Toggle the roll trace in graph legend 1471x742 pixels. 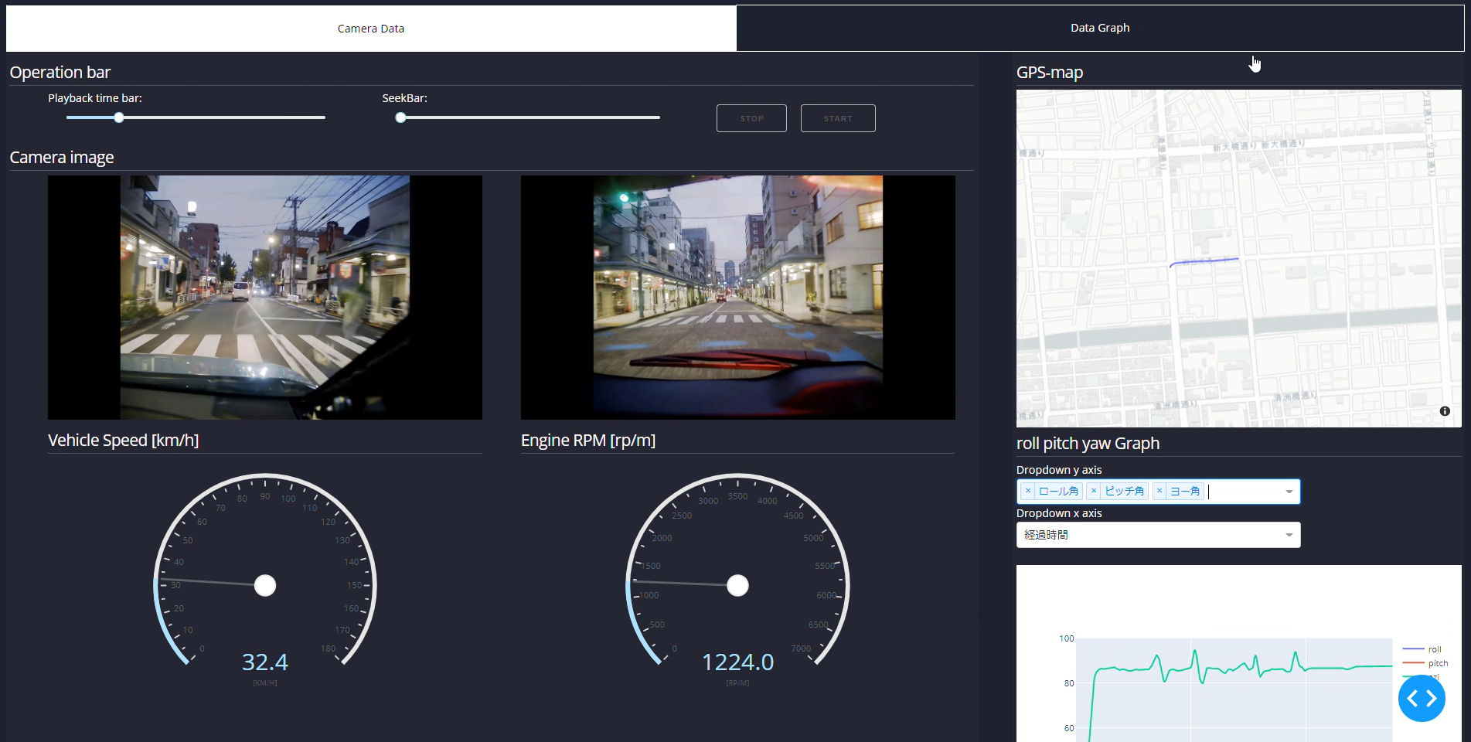click(1434, 649)
